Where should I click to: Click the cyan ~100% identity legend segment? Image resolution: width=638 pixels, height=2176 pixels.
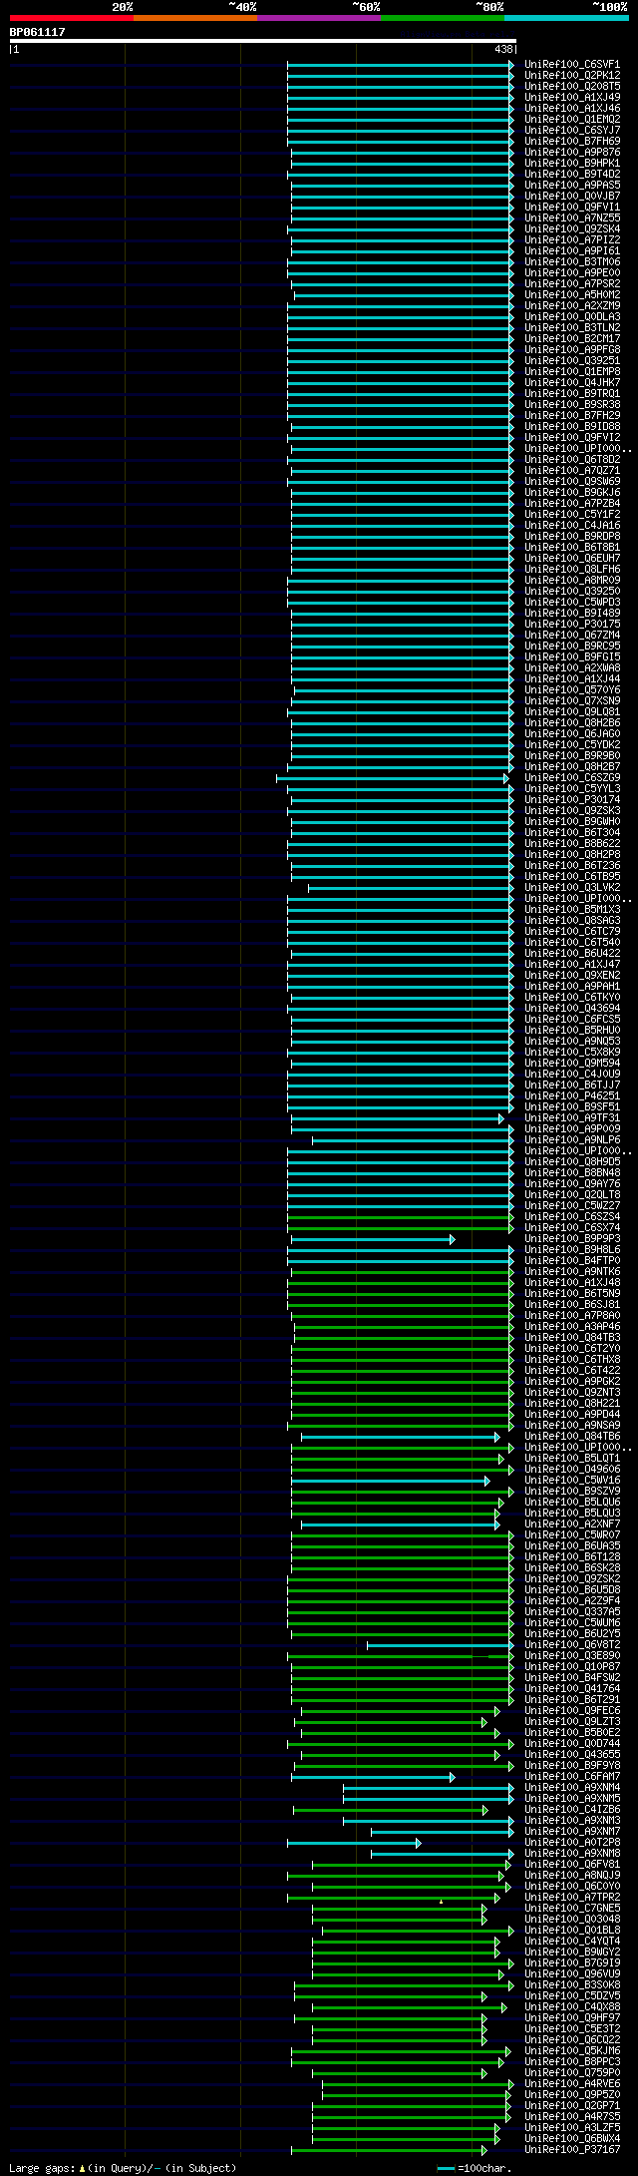[566, 18]
